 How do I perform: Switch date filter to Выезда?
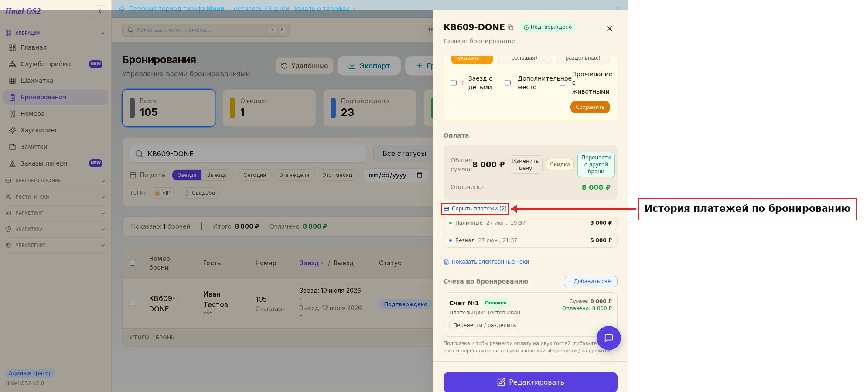(x=217, y=175)
